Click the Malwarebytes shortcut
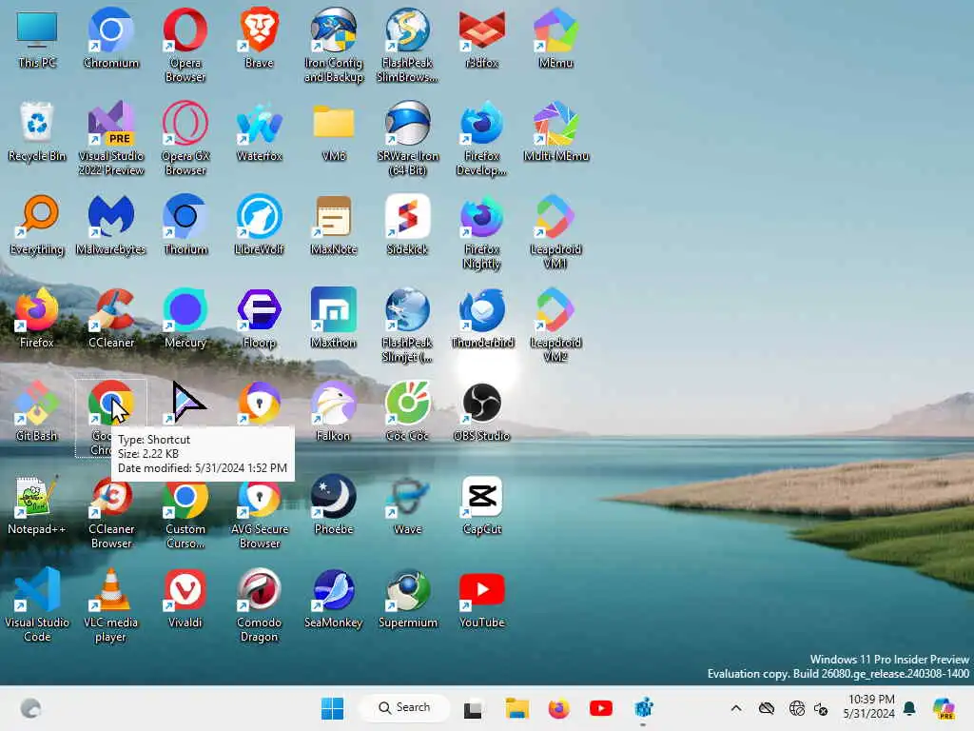974x731 pixels. pos(111,224)
